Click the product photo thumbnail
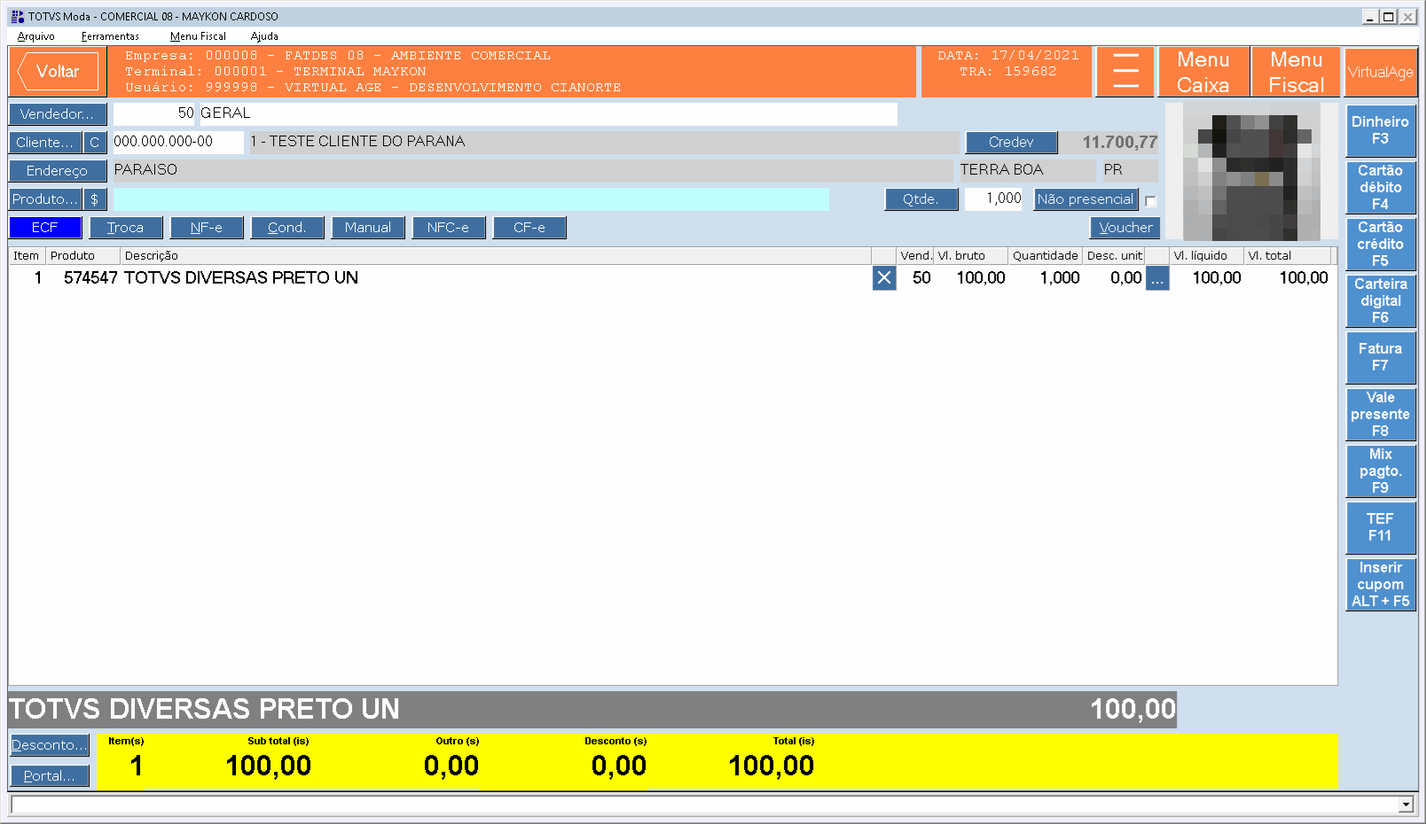Screen dimensions: 1426x824 1251,172
